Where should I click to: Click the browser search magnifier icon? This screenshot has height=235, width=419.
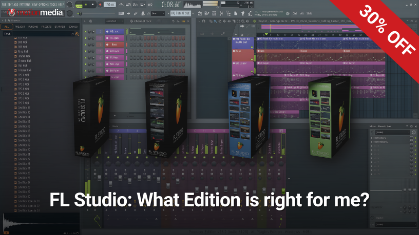[x=77, y=34]
